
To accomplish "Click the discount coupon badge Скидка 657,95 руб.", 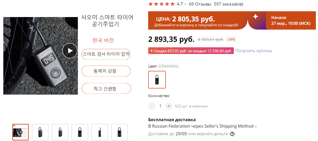I will (x=191, y=51).
